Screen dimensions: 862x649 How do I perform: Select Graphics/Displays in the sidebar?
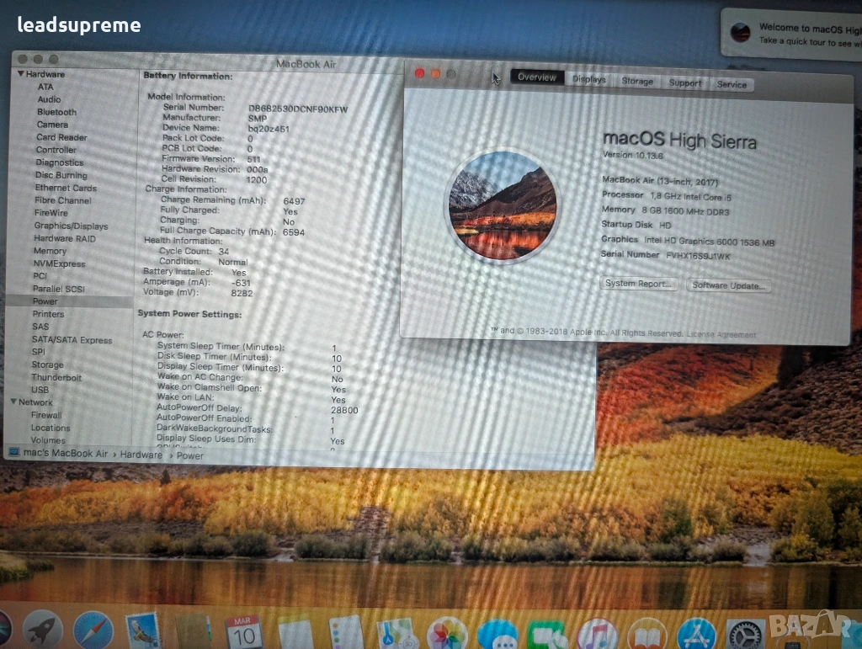coord(71,226)
